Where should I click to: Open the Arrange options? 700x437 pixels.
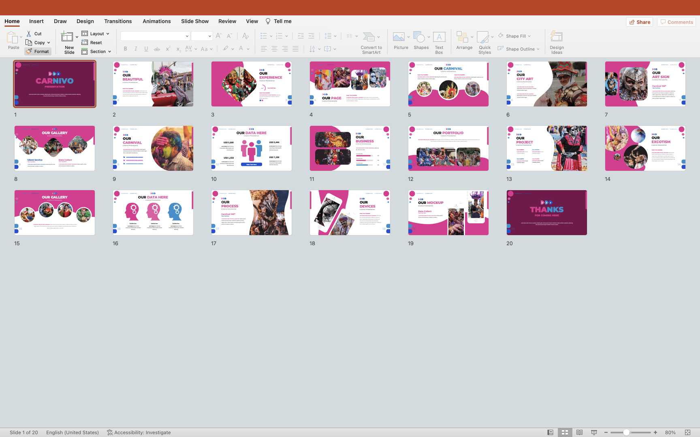pyautogui.click(x=462, y=37)
